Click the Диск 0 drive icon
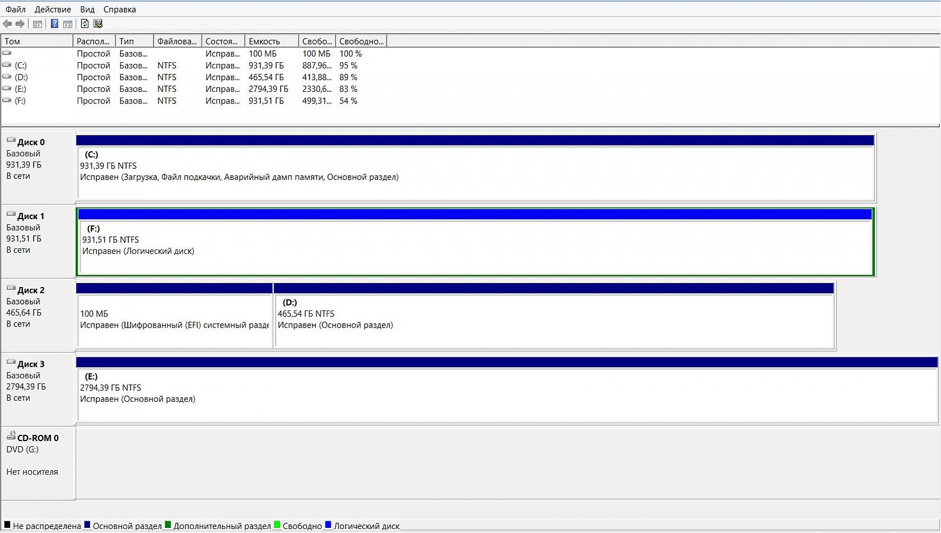Screen dimensions: 941x533 click(x=11, y=140)
